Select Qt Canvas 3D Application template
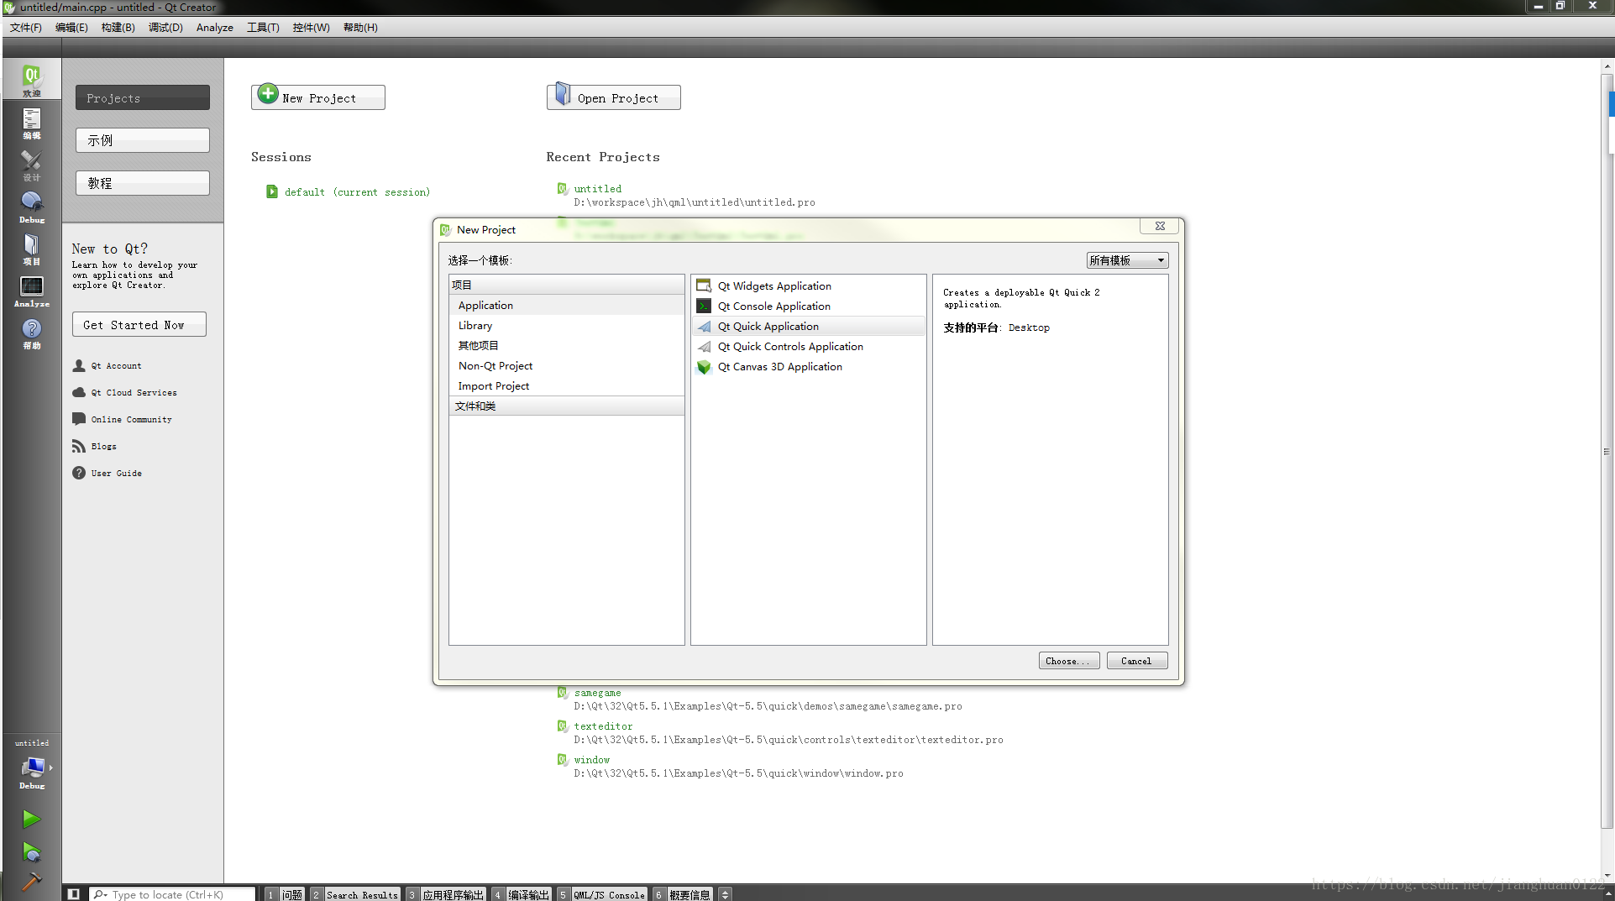1615x901 pixels. tap(809, 366)
